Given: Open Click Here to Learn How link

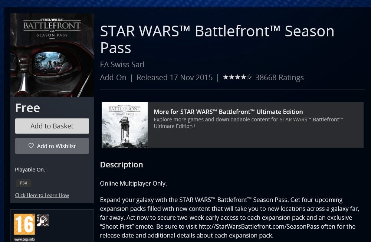Looking at the screenshot, I should click(42, 195).
